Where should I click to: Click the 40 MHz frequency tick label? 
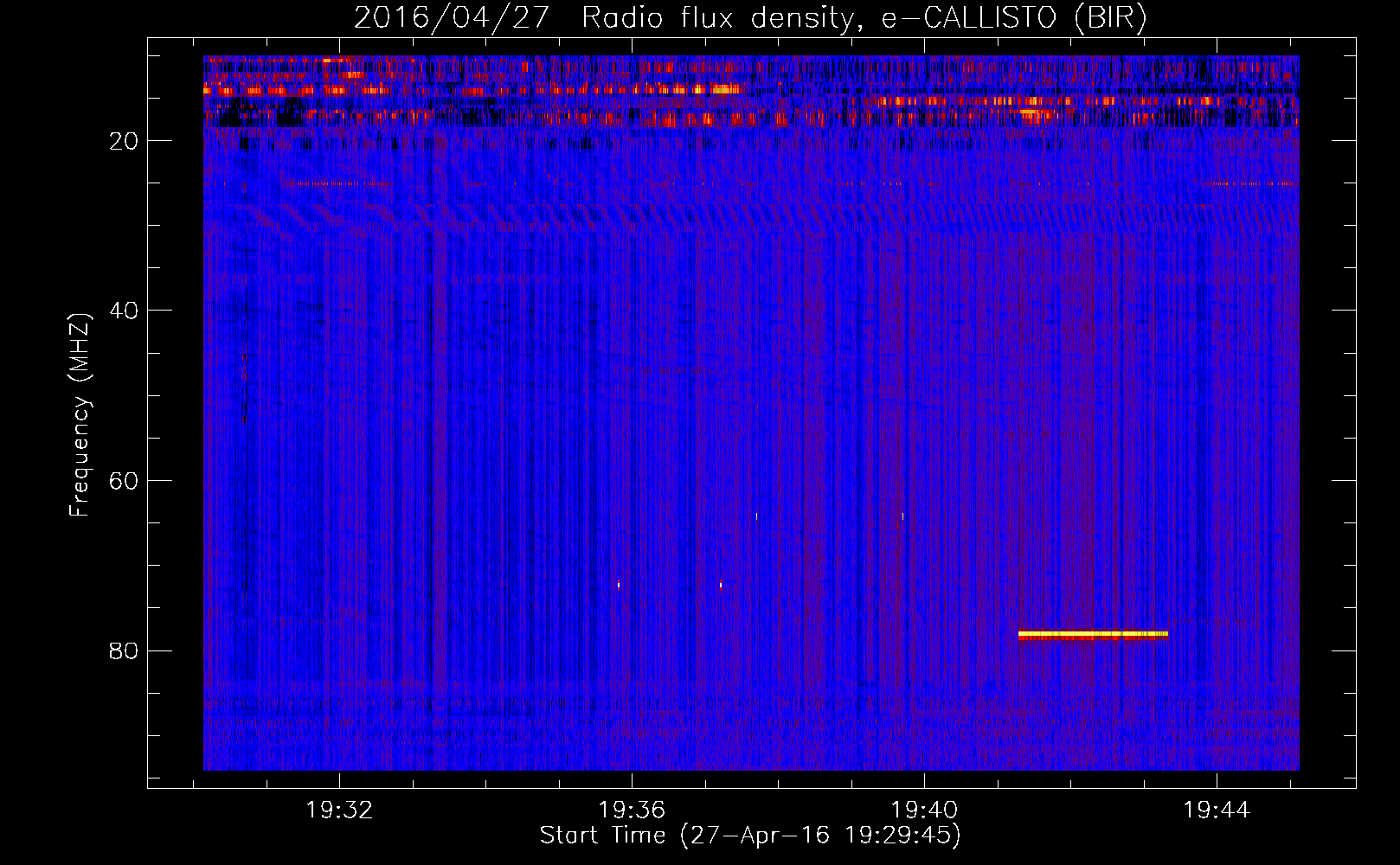124,311
